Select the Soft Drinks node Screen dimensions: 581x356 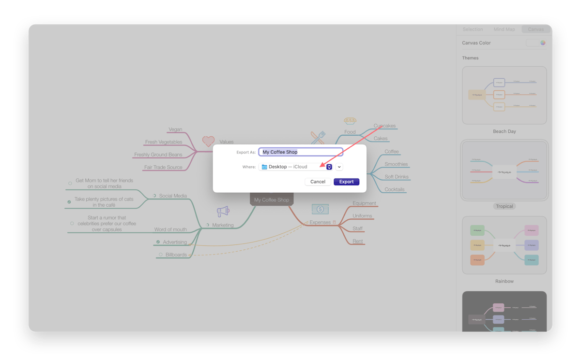(397, 177)
